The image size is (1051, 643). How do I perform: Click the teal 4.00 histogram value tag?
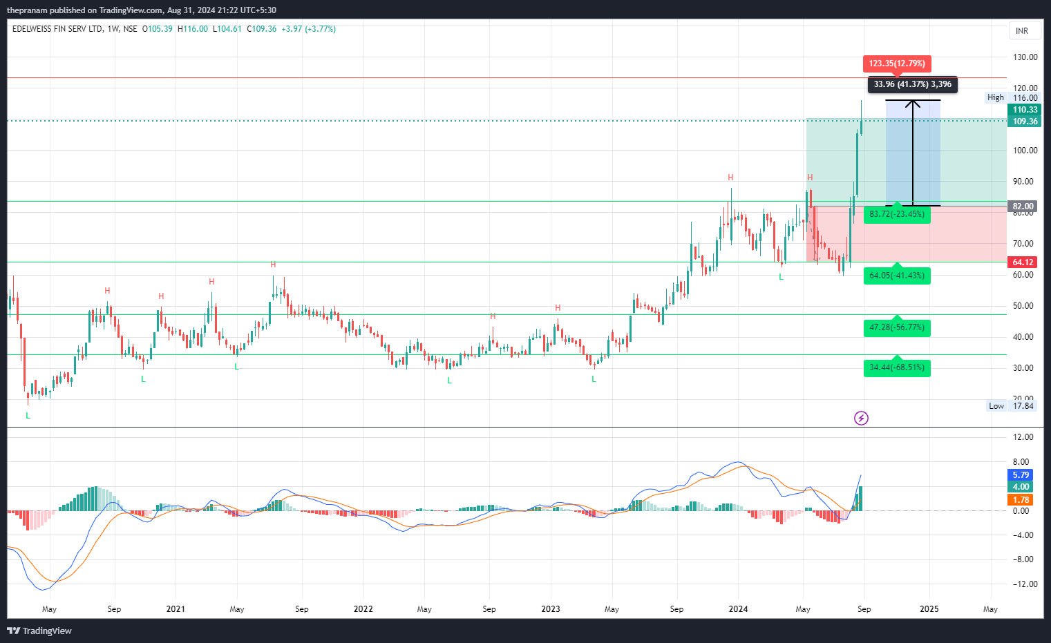coord(1021,487)
